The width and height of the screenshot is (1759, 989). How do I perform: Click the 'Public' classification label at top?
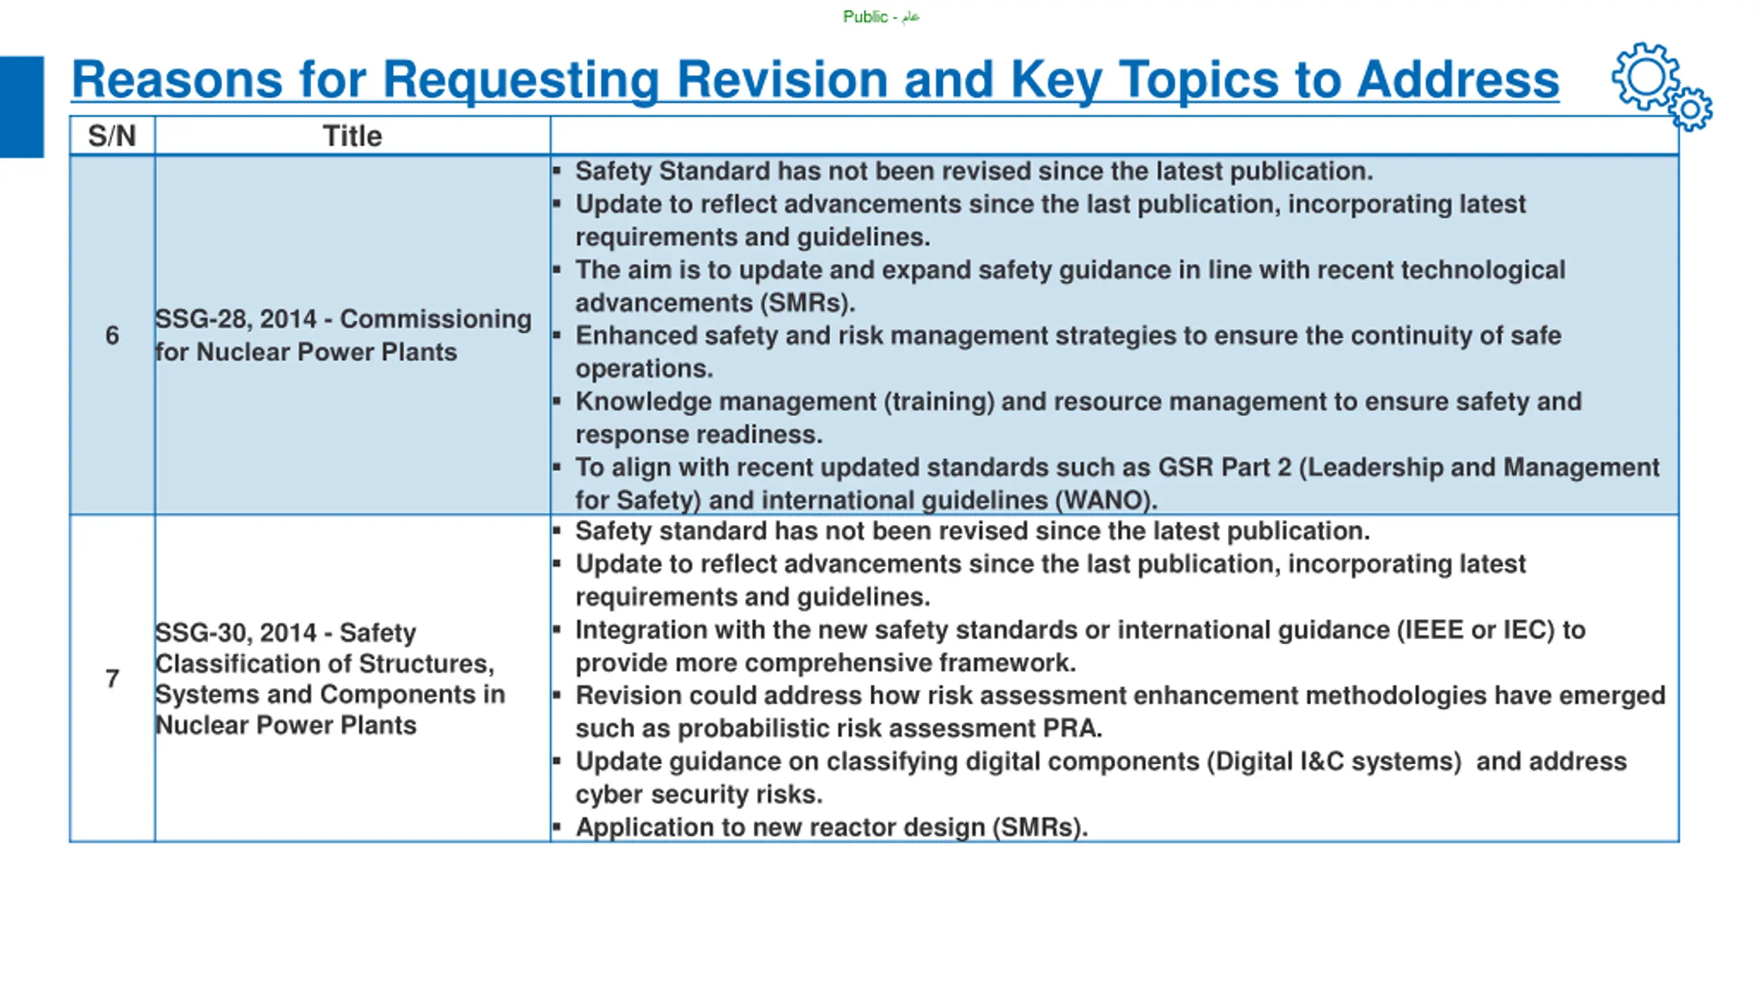click(881, 16)
